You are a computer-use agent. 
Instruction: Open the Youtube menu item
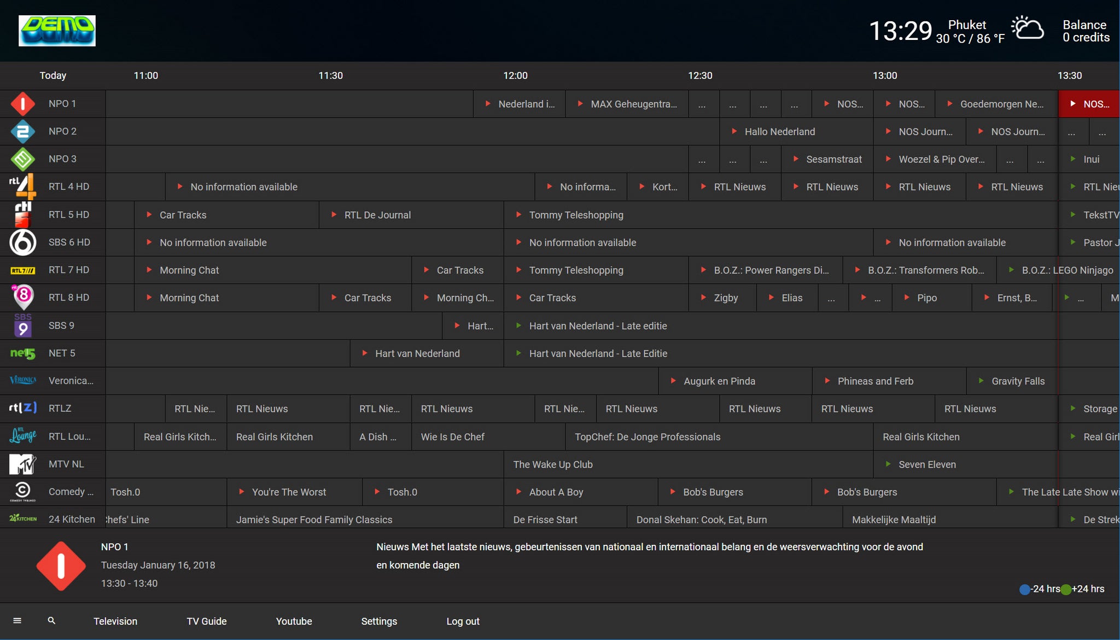(x=294, y=621)
